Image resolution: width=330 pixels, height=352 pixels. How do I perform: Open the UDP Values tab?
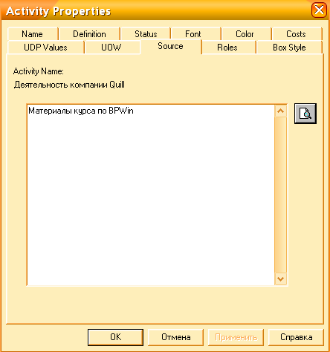tap(45, 48)
